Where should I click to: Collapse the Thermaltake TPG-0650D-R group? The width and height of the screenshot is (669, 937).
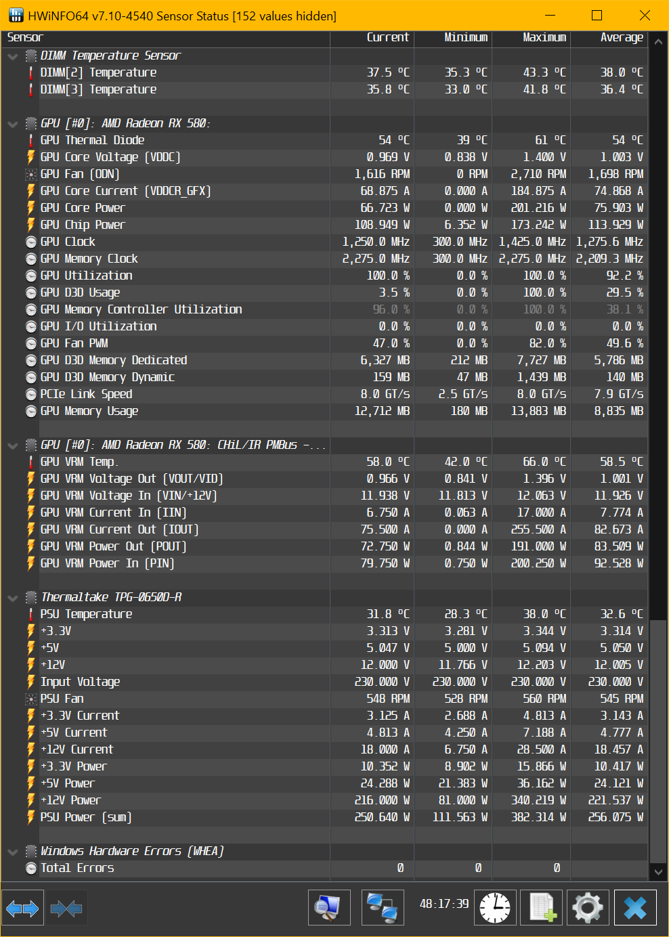(13, 598)
